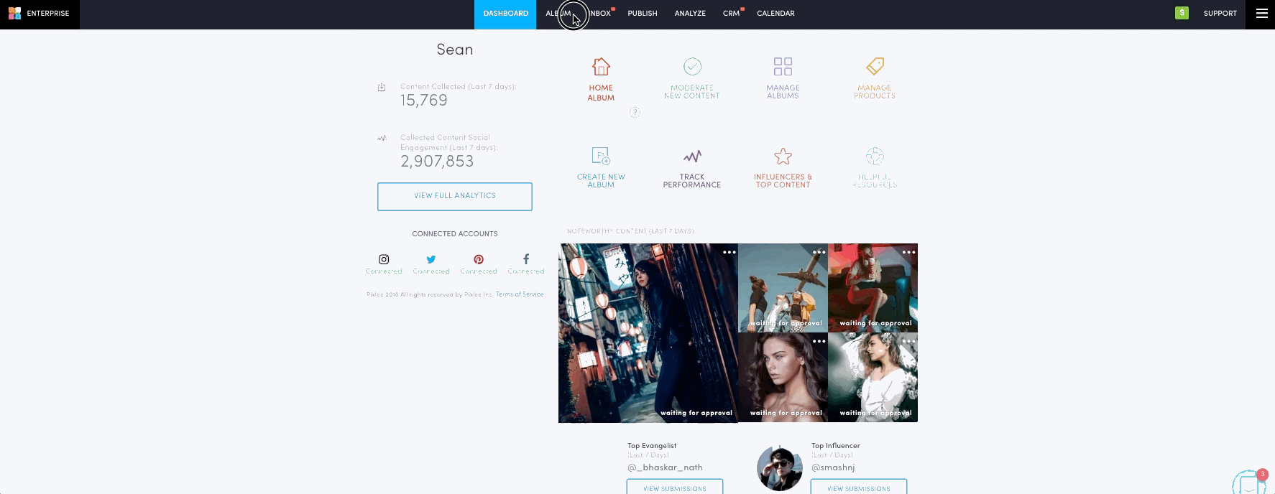Viewport: 1275px width, 494px height.
Task: Click the Moderate New Content checkmark icon
Action: point(692,67)
